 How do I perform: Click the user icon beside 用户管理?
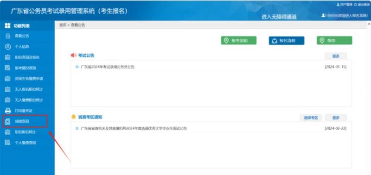click(x=338, y=5)
